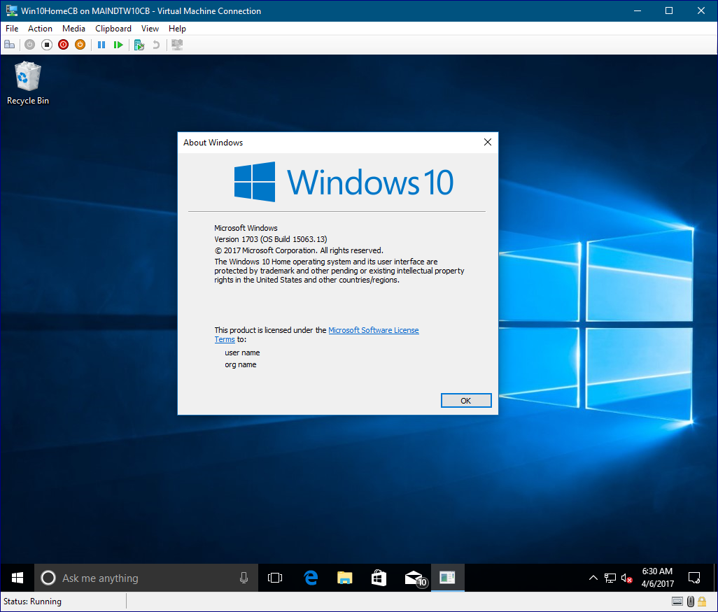This screenshot has width=718, height=612.
Task: Open the Clipboard menu
Action: coord(113,29)
